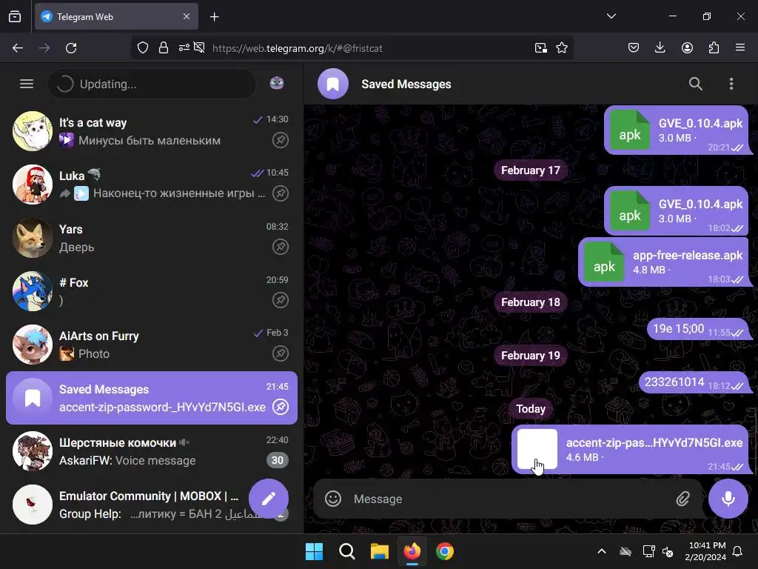Click the February 18 date label

coord(530,302)
